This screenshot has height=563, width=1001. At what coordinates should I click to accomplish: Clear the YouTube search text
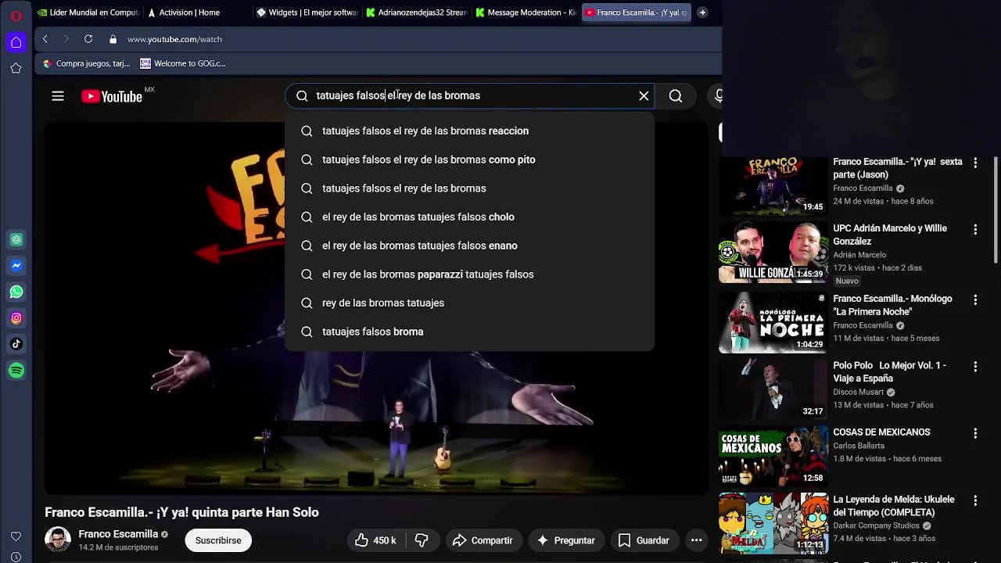(x=644, y=96)
